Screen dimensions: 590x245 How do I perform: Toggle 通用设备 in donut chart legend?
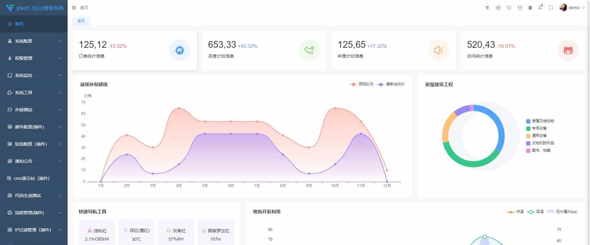coord(536,136)
